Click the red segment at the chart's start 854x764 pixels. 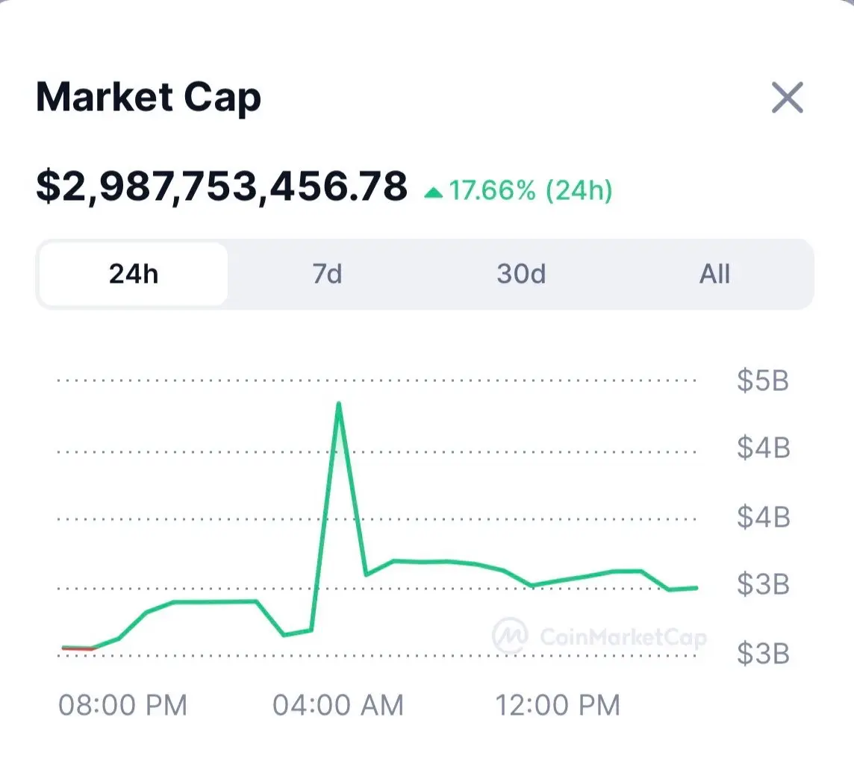(x=78, y=648)
